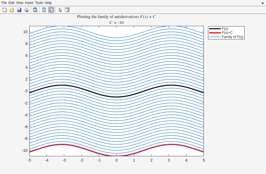Open the Help menu

point(48,3)
